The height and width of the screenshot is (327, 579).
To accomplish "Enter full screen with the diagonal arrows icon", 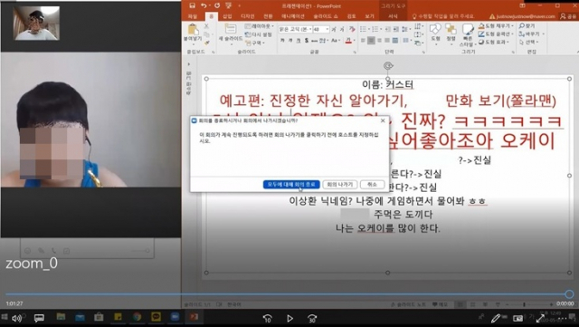I will tap(540, 318).
